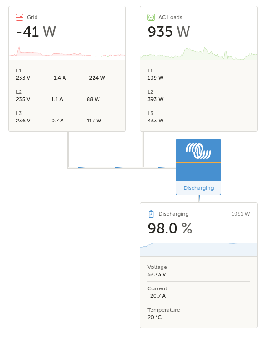
Task: Click the red Grid meter icon
Action: (x=20, y=17)
